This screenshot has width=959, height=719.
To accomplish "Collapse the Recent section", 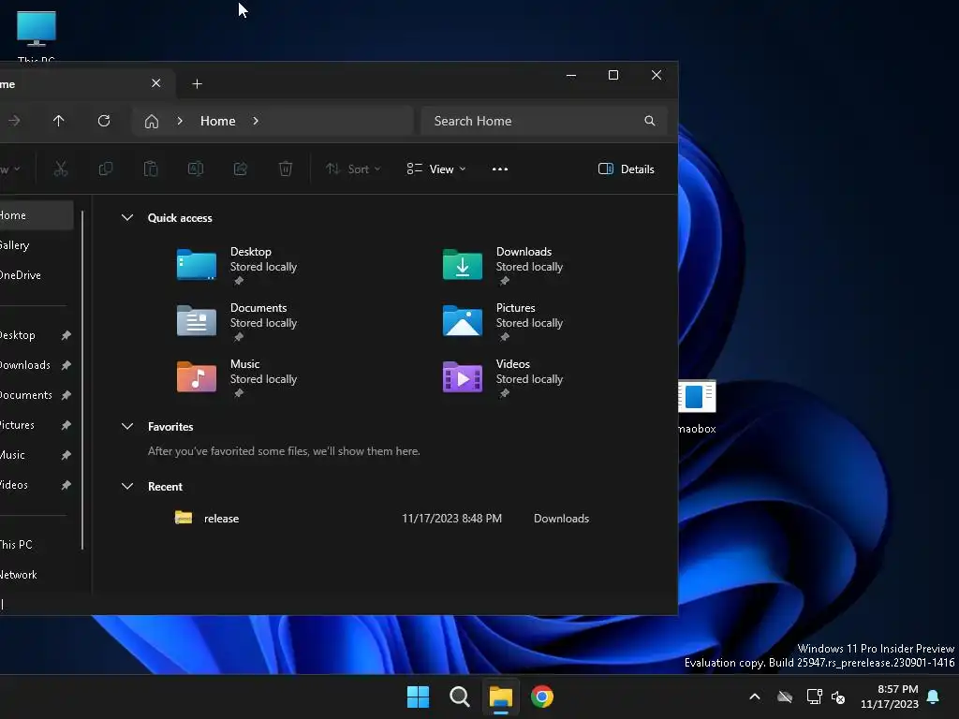I will coord(127,487).
